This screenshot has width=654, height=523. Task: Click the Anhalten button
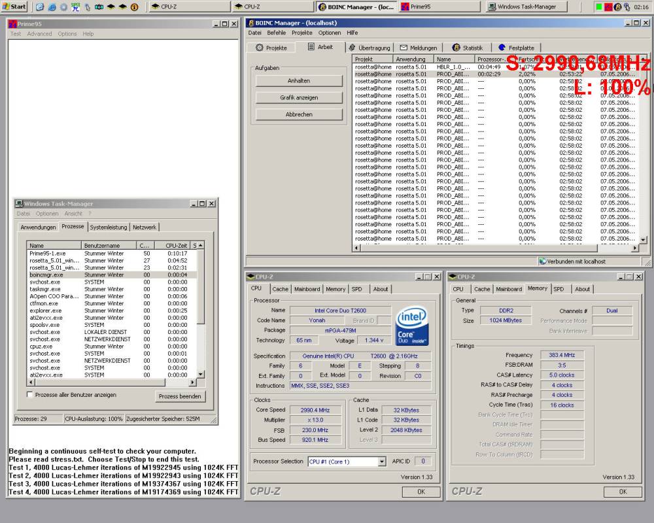299,80
